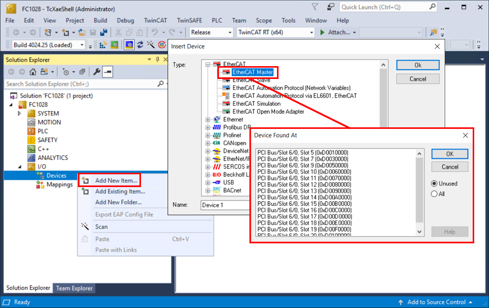Toggle the Preview Selected Items button
The width and height of the screenshot is (489, 308).
[x=107, y=72]
